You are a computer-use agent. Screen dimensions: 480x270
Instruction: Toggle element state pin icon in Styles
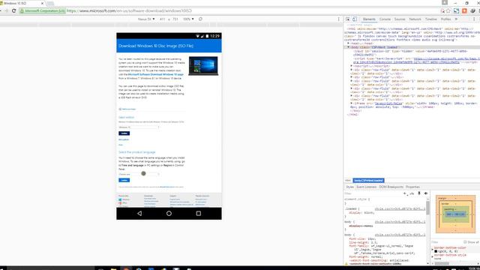pos(419,193)
